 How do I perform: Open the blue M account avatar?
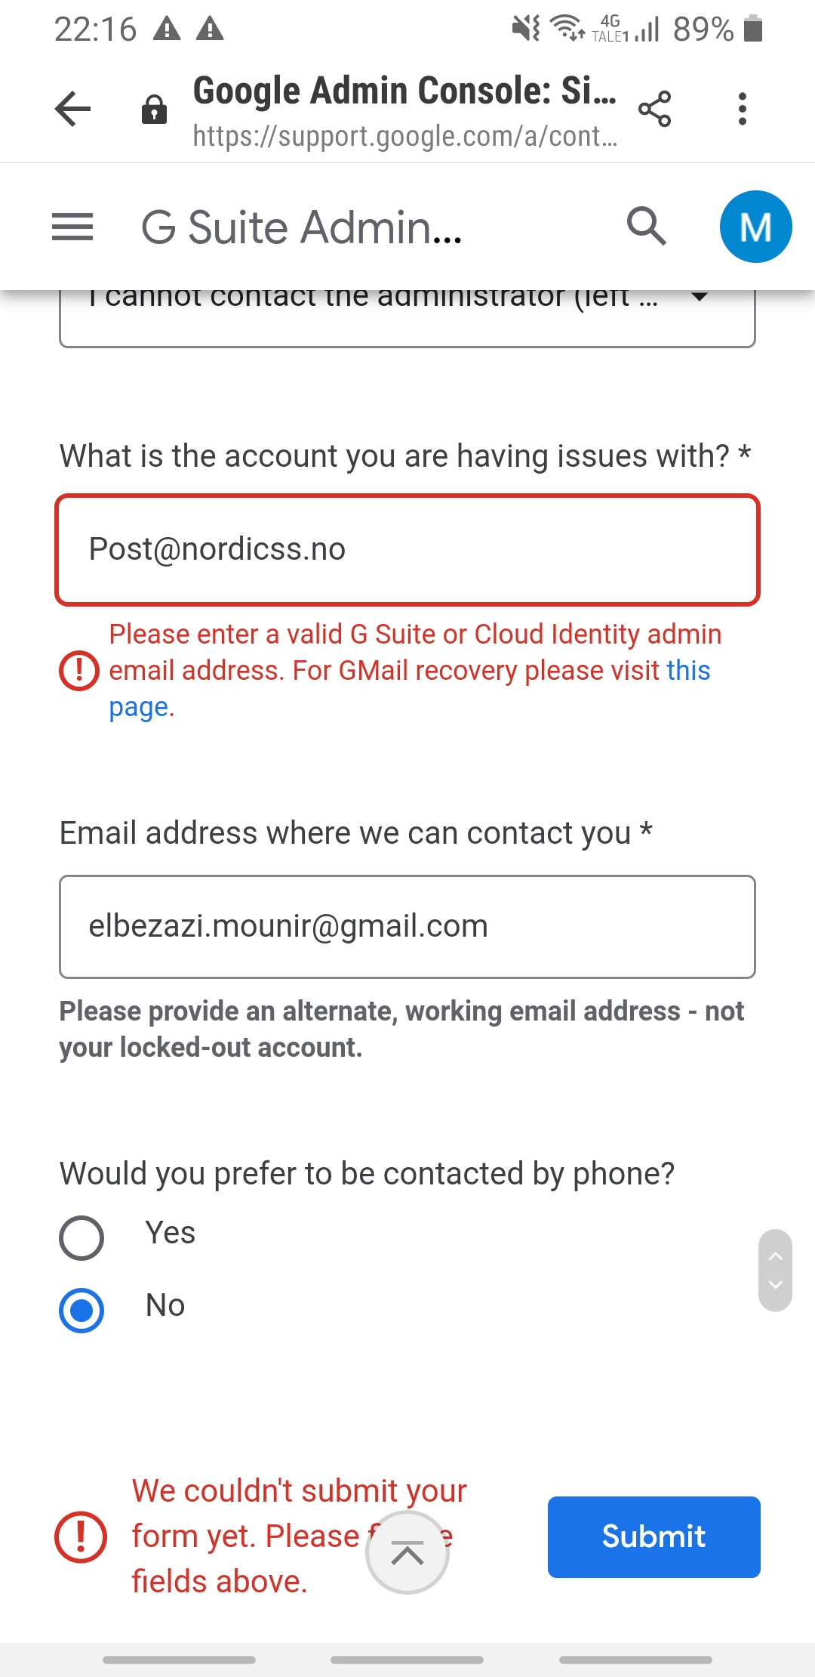point(755,227)
